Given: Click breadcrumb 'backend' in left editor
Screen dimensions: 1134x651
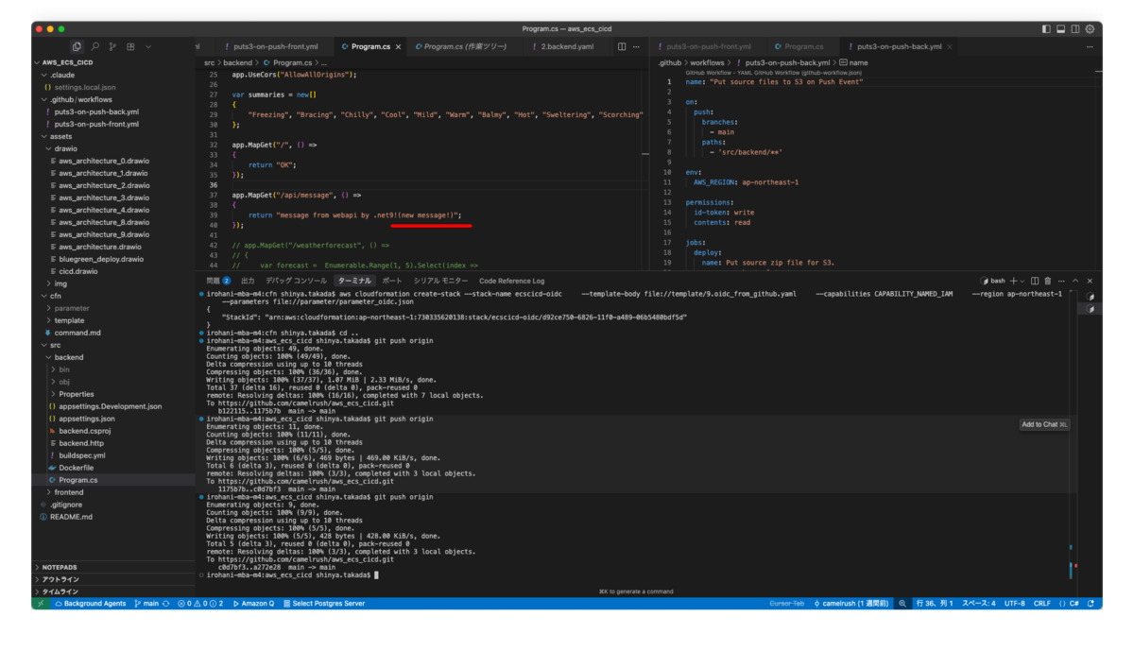Looking at the screenshot, I should coord(237,62).
